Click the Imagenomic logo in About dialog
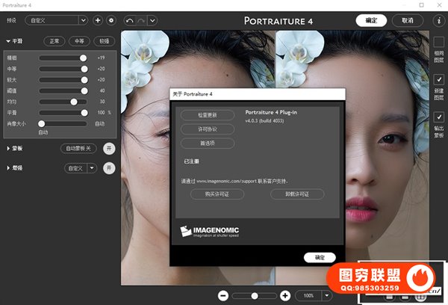448x305 pixels. 208,231
